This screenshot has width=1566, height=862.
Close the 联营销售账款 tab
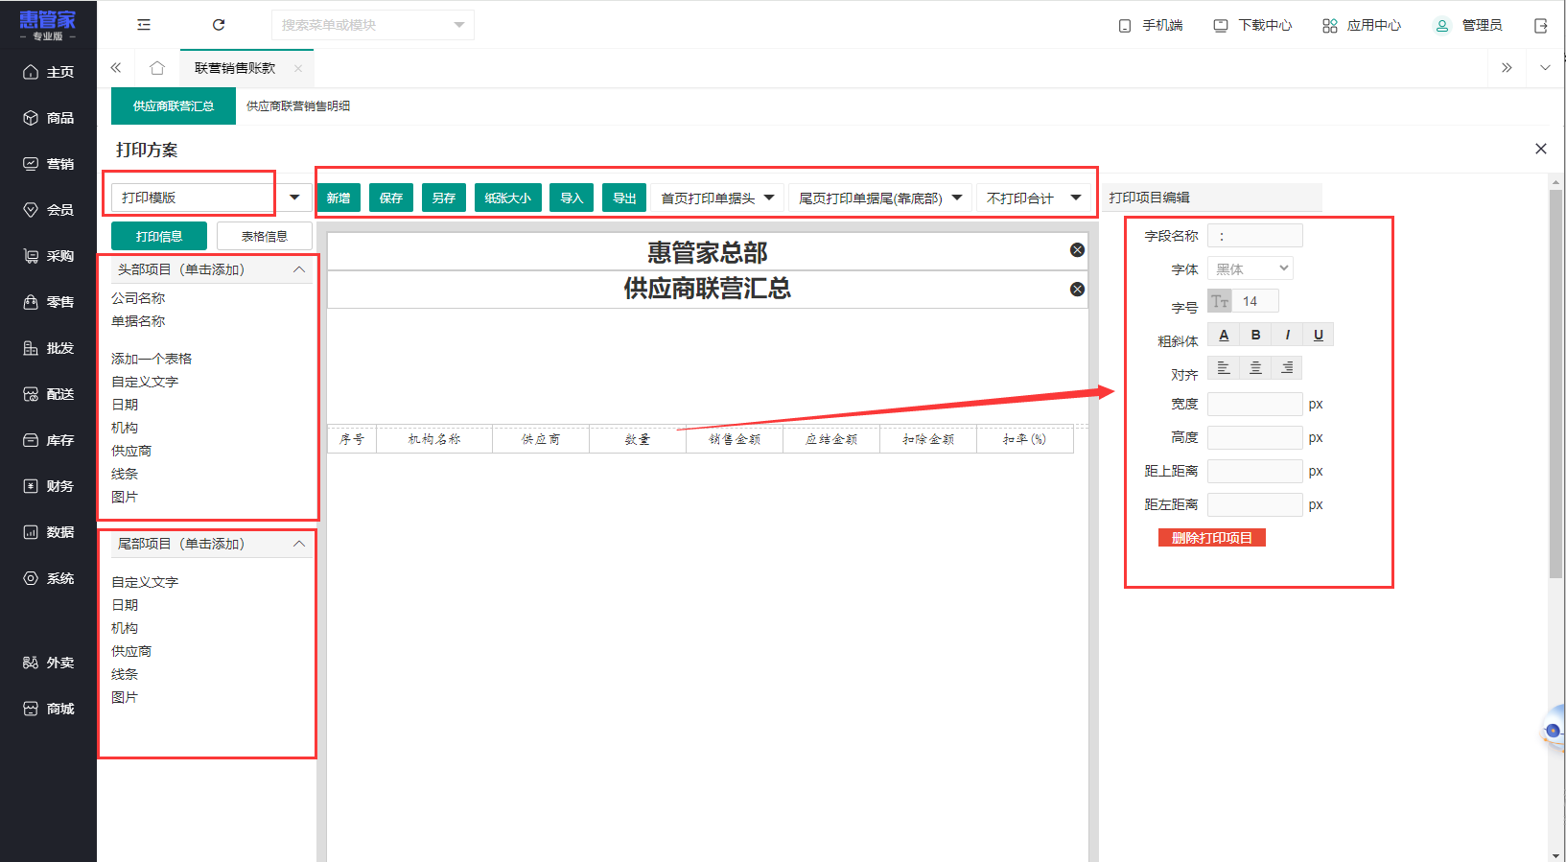pyautogui.click(x=298, y=68)
